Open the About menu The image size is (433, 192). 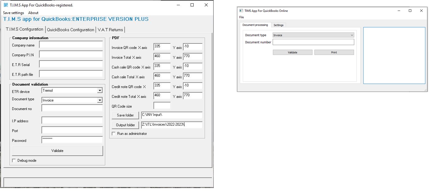(x=33, y=13)
